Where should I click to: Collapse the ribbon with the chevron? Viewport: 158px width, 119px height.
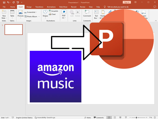tap(156, 21)
